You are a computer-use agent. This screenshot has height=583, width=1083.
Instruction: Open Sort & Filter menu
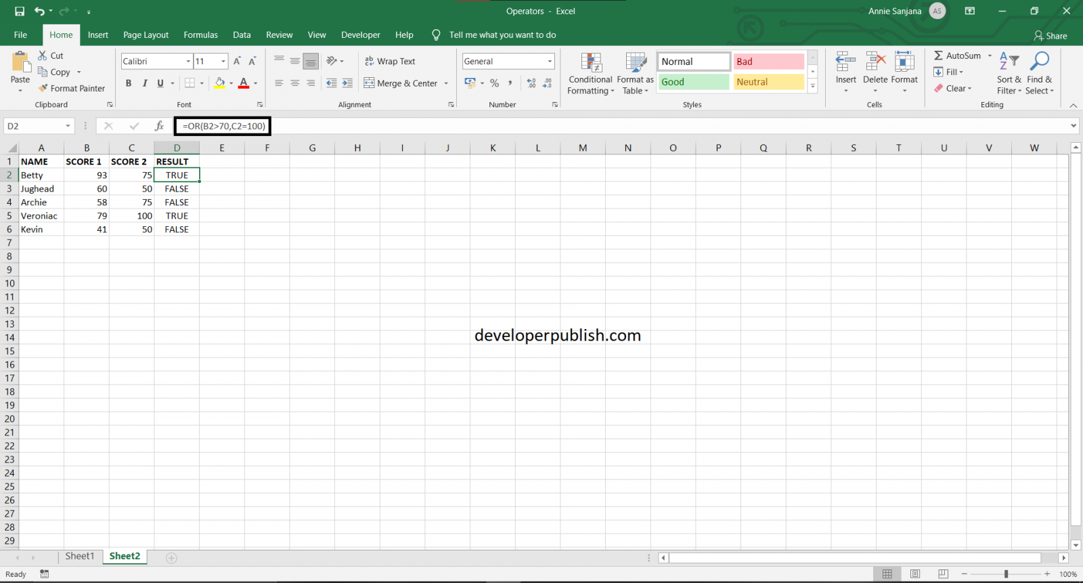click(1009, 74)
